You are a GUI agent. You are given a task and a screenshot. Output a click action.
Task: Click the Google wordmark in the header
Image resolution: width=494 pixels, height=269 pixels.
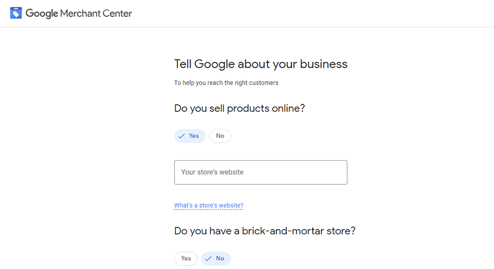point(41,13)
